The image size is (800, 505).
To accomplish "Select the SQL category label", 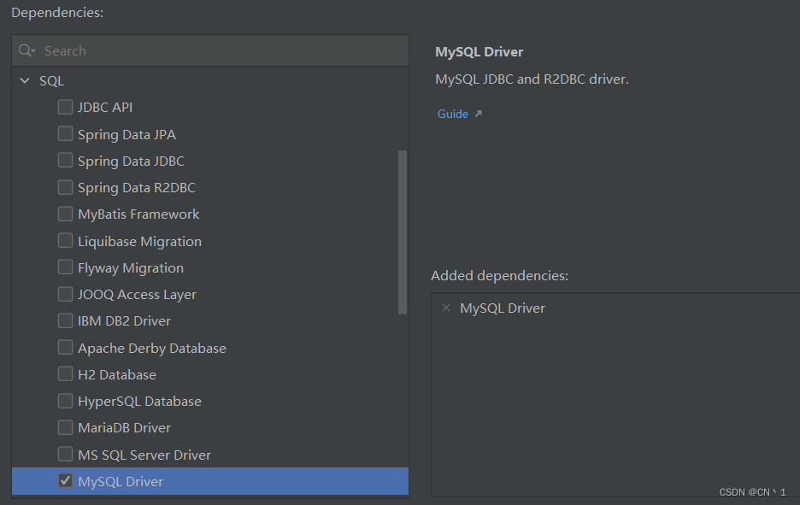I will [x=51, y=81].
